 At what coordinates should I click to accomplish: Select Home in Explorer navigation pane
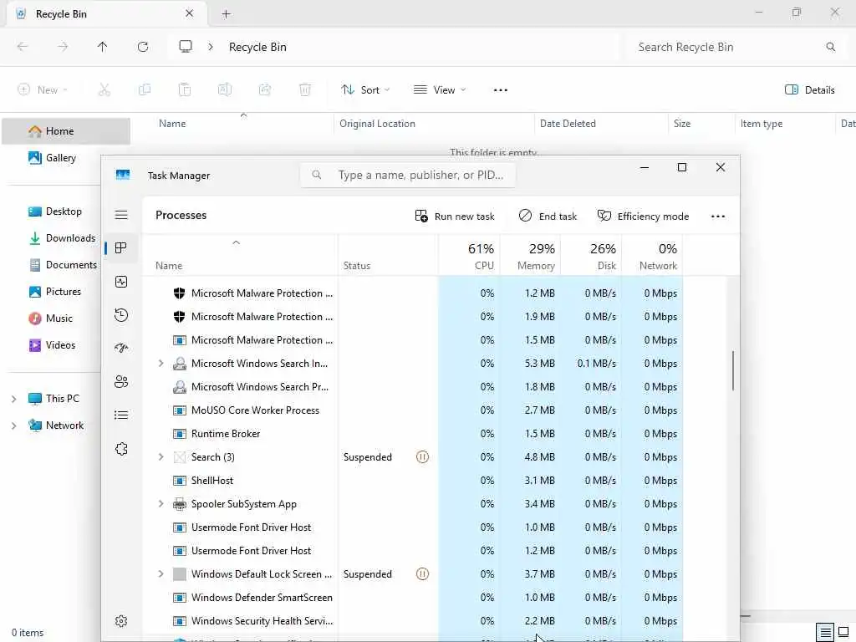click(x=66, y=131)
